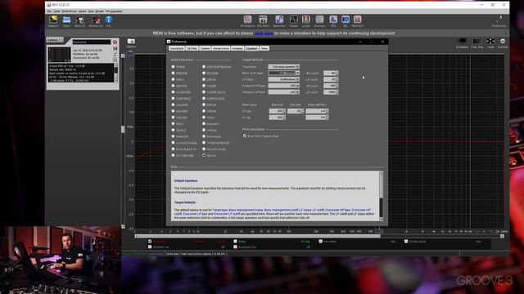
Task: Switch to the Analysis preferences tab
Action: pos(237,48)
